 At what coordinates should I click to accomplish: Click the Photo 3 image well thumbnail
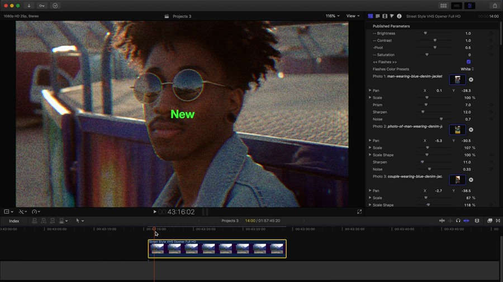pos(457,179)
